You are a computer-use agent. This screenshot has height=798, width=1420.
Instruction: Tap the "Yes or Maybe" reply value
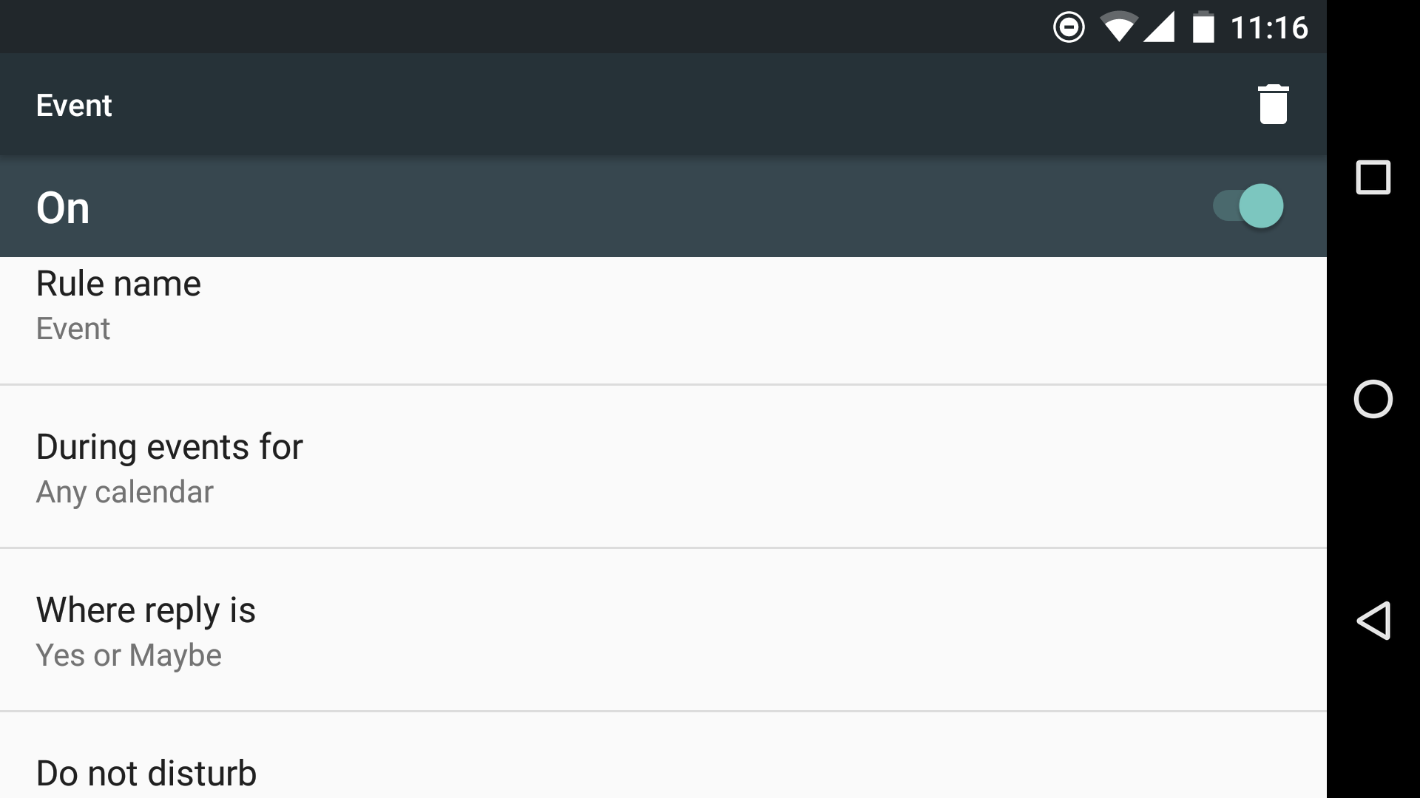pos(129,655)
